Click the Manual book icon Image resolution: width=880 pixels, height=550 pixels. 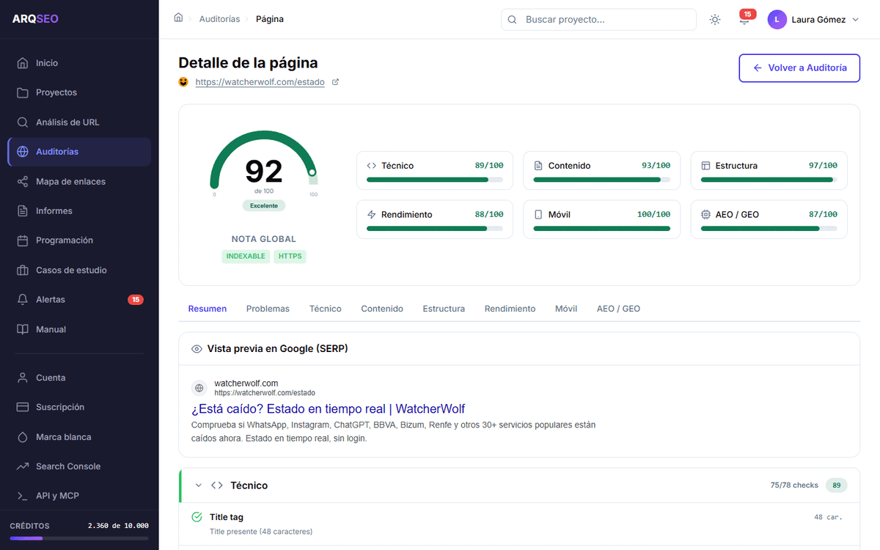coord(23,329)
